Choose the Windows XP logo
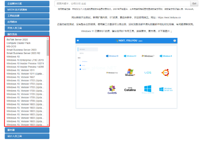This screenshot has width=200, height=141. tap(130, 72)
